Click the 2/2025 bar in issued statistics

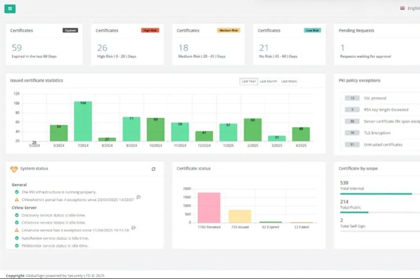coord(252,130)
